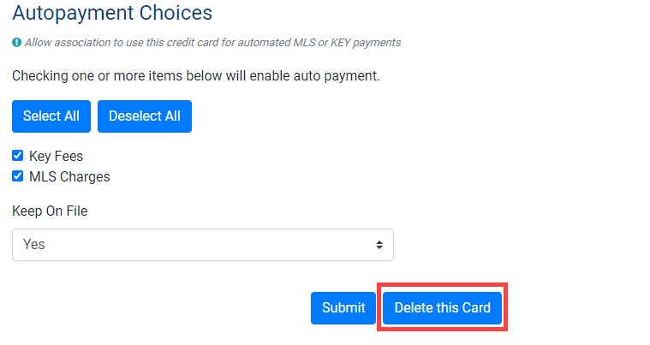Uncheck the MLS Charges checkbox
The height and width of the screenshot is (345, 650).
[17, 177]
